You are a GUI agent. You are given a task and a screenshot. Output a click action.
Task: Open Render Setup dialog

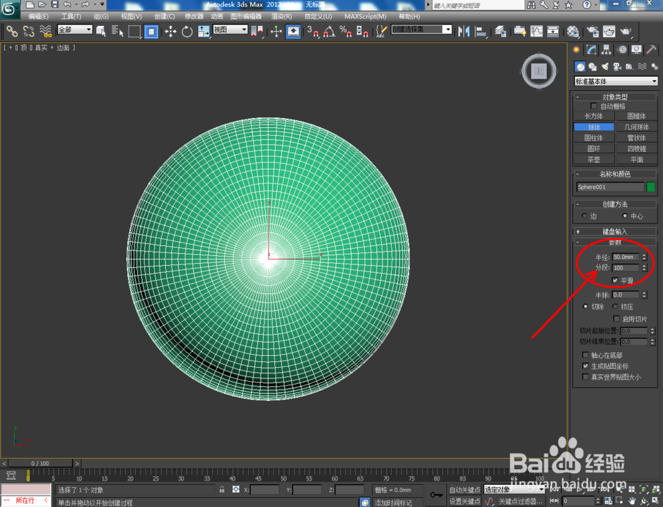(x=593, y=31)
